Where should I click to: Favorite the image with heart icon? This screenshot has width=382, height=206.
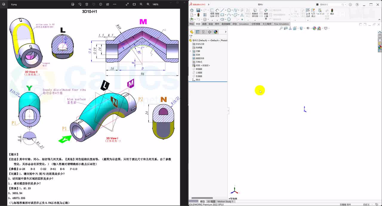click(93, 4)
